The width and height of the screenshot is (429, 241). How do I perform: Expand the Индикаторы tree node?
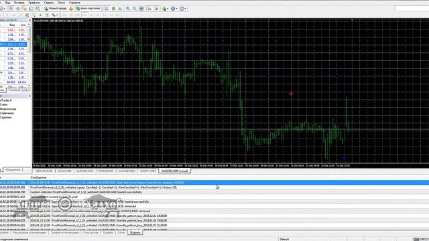[8, 108]
